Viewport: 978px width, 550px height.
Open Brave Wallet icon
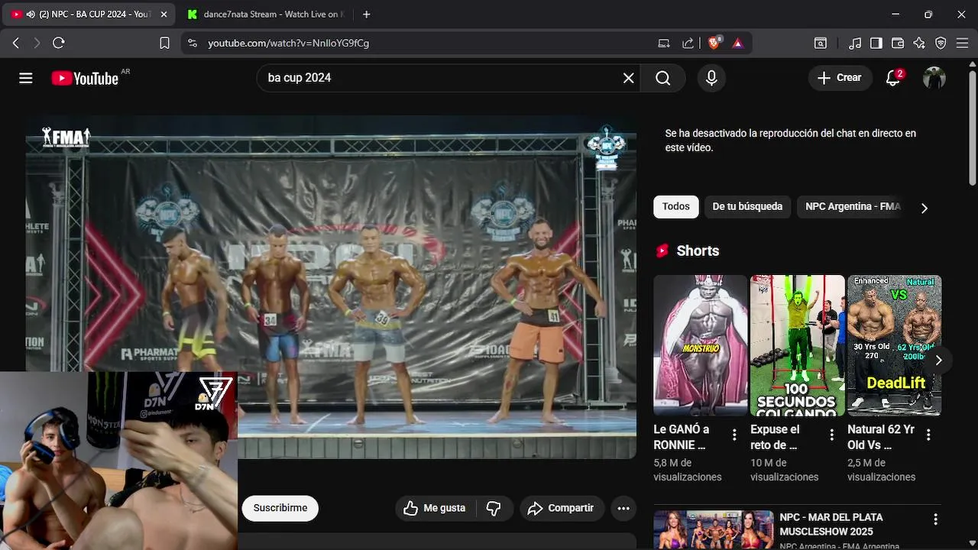coord(898,44)
